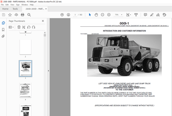Click the dump truck image
Image resolution: width=172 pixels, height=116 pixels.
pos(124,56)
